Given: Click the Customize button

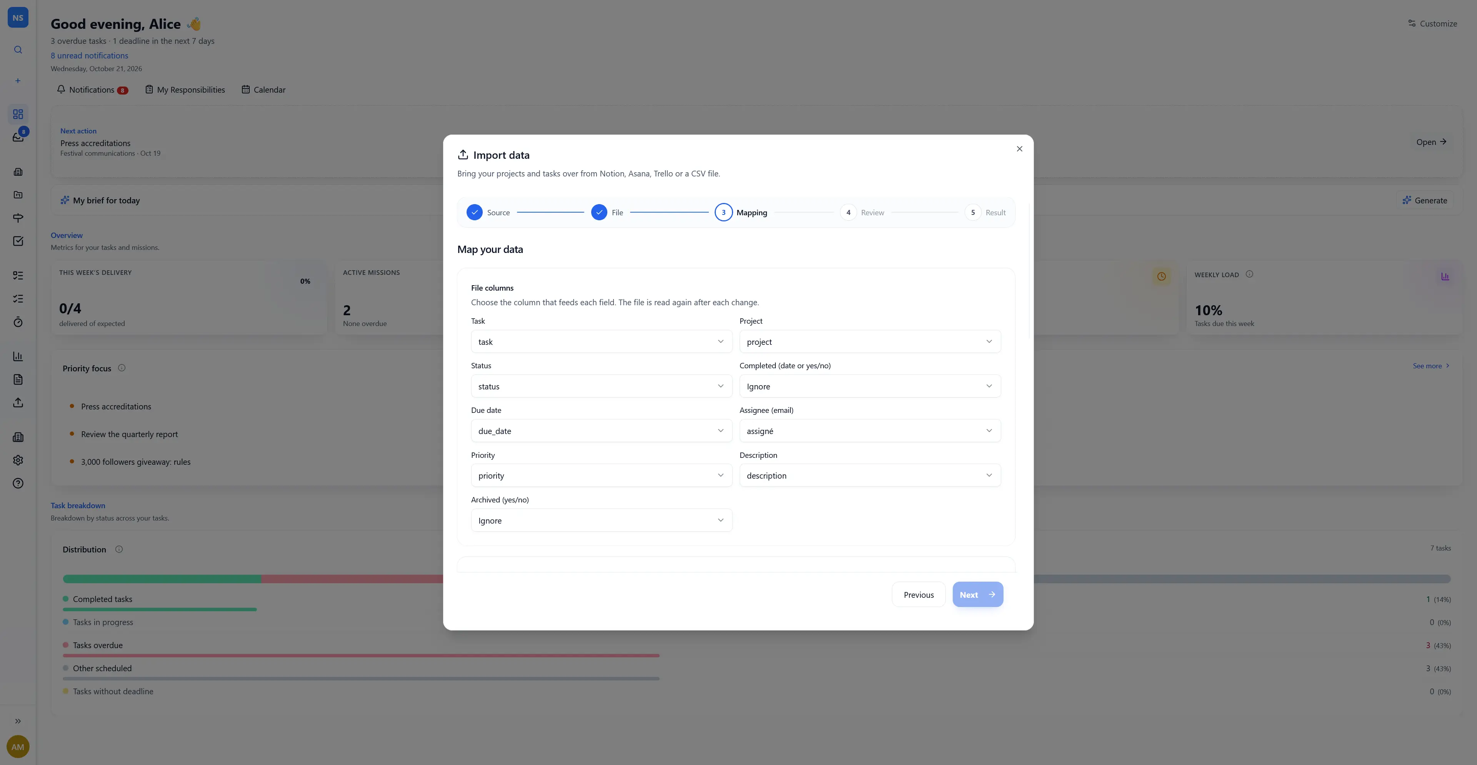Looking at the screenshot, I should (x=1432, y=23).
